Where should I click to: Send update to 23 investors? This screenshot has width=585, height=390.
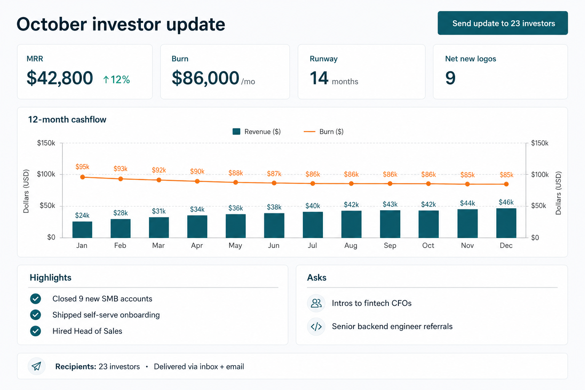[503, 23]
